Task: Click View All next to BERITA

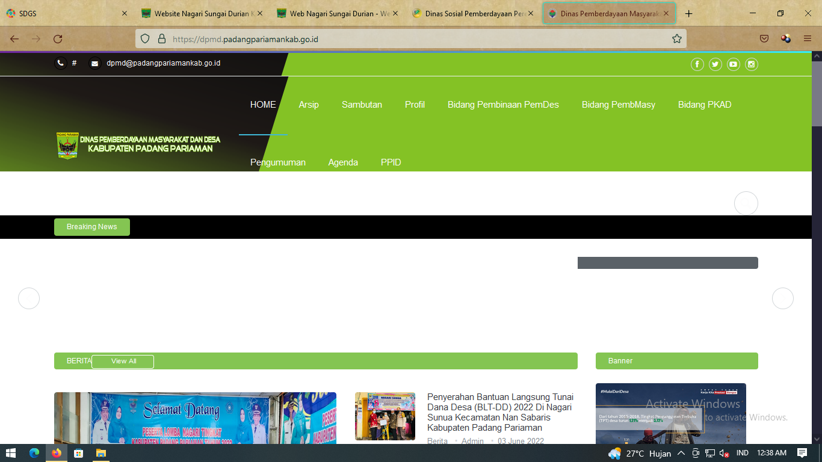Action: pos(123,362)
